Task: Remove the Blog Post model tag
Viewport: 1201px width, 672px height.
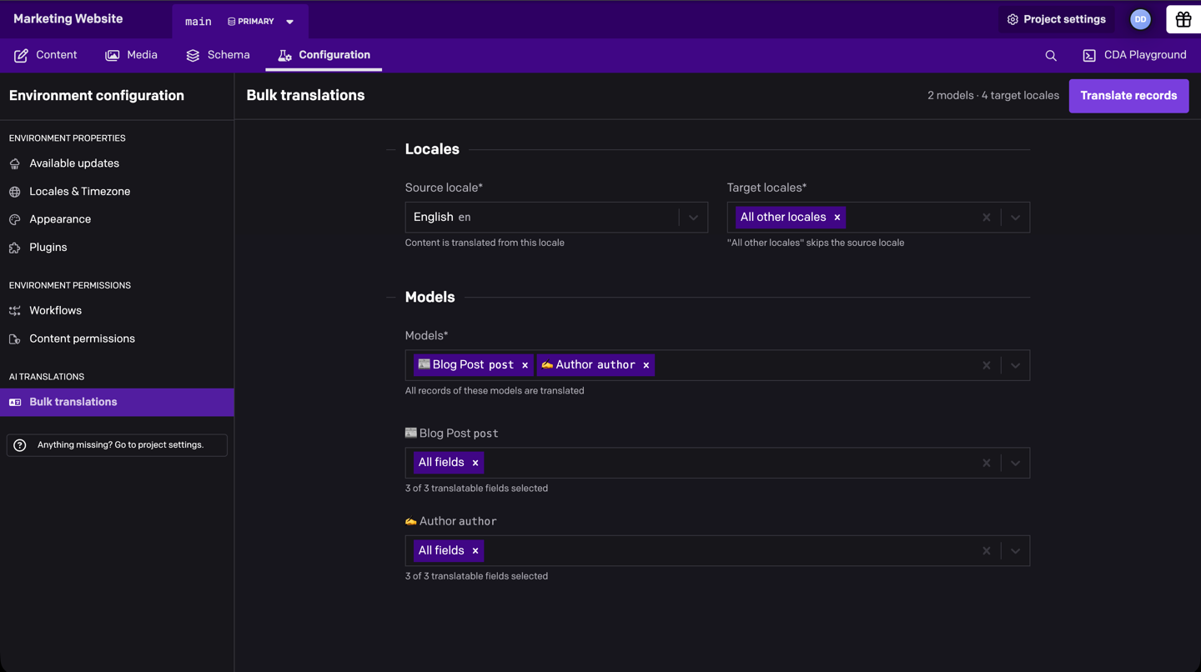Action: pos(525,365)
